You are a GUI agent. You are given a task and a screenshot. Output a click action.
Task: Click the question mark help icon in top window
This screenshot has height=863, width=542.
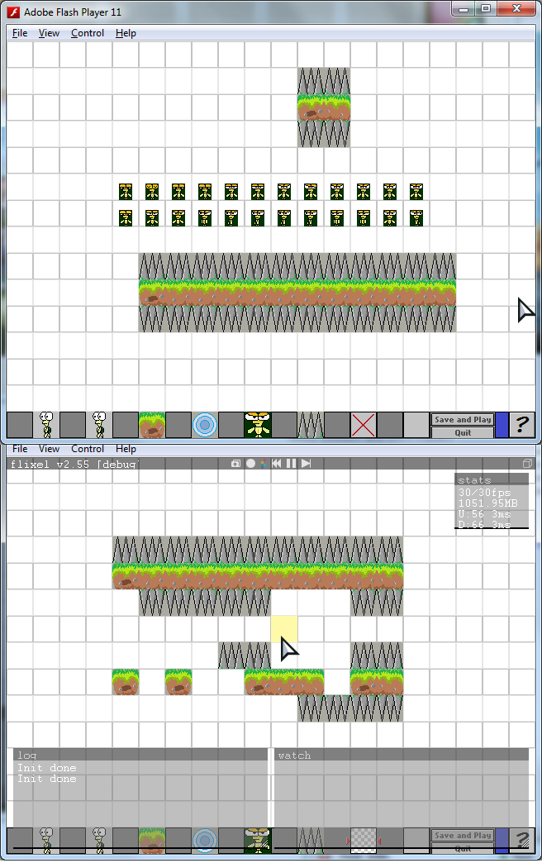521,425
